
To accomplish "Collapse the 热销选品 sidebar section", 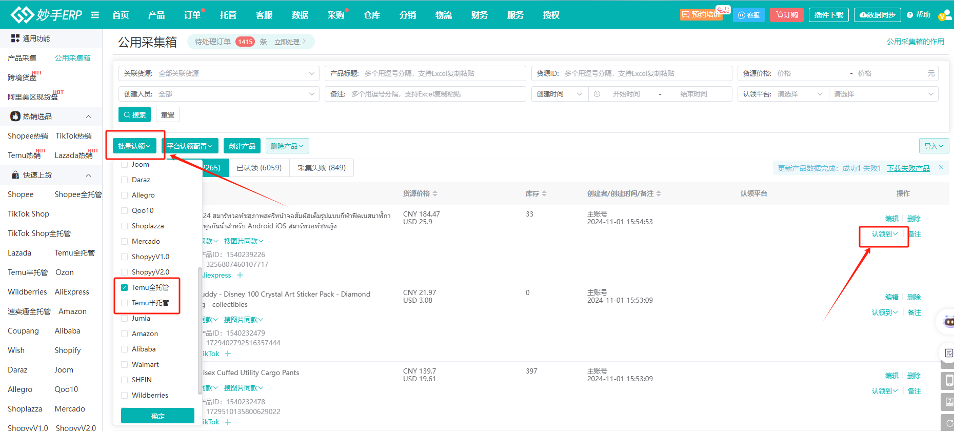I will (x=88, y=116).
